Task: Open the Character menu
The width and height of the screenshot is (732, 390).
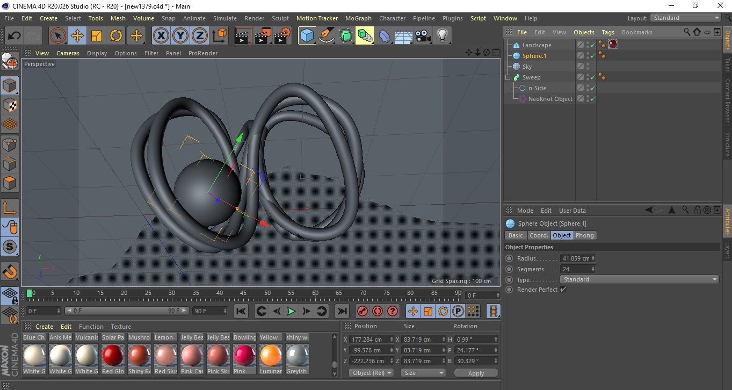Action: pos(392,18)
